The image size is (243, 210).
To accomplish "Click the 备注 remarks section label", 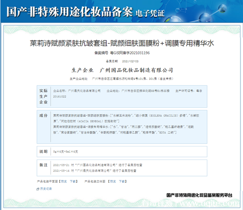I will (x=43, y=165).
